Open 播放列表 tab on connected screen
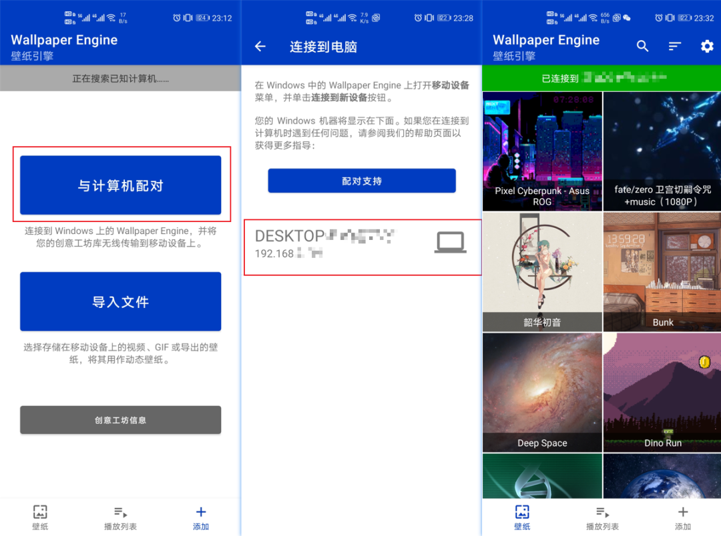 click(x=602, y=517)
